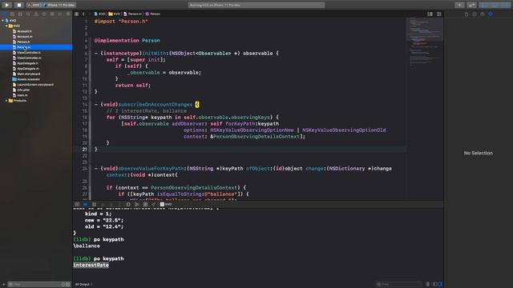Select KVO process in debug bar
This screenshot has width=513, height=288.
coord(166,205)
